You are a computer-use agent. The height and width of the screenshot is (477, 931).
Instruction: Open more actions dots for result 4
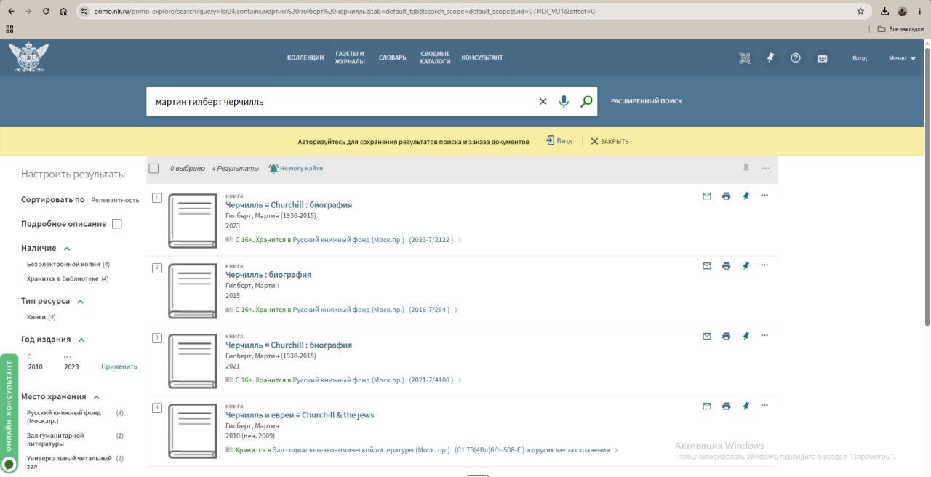tap(764, 406)
